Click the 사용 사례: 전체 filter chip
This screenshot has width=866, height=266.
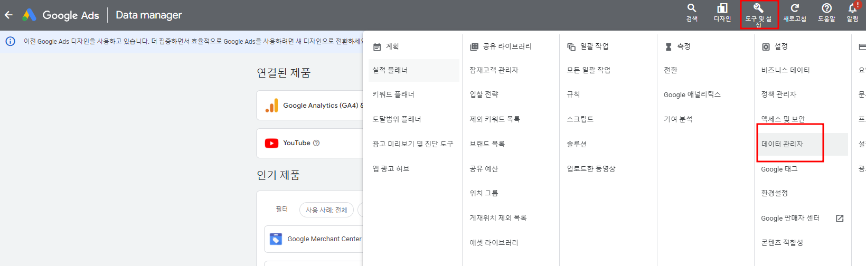tap(326, 210)
